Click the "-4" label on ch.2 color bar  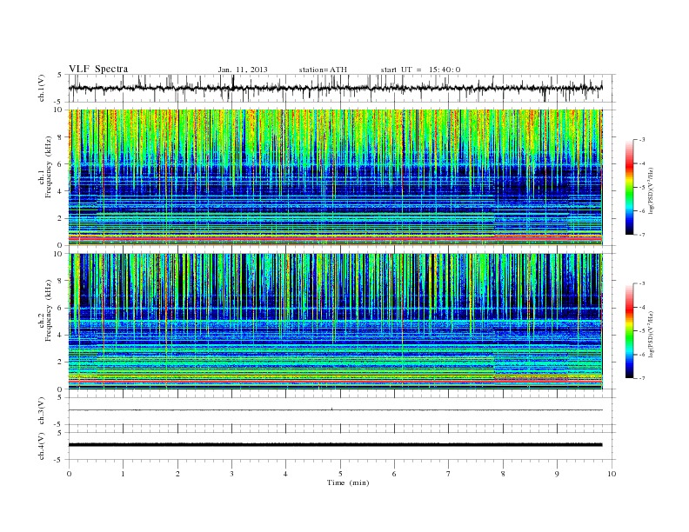click(x=641, y=307)
